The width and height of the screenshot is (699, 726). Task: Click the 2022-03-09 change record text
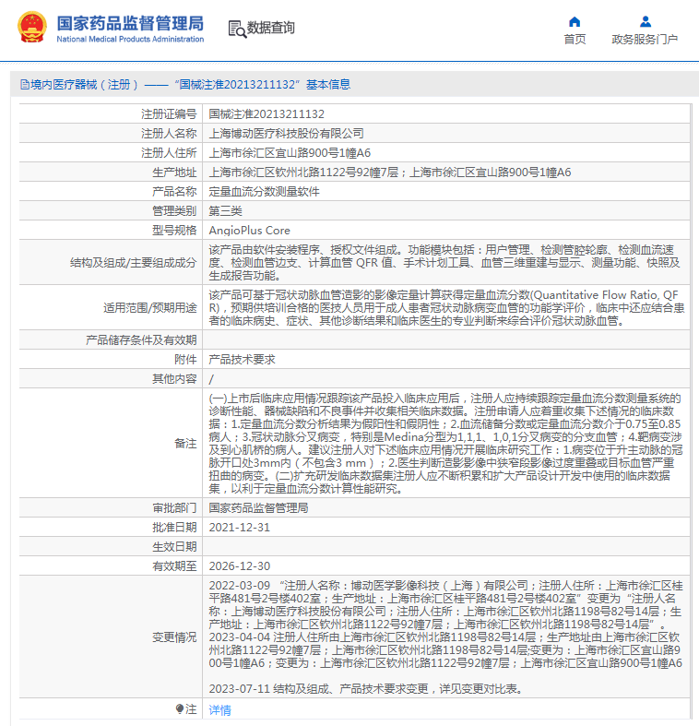(445, 604)
